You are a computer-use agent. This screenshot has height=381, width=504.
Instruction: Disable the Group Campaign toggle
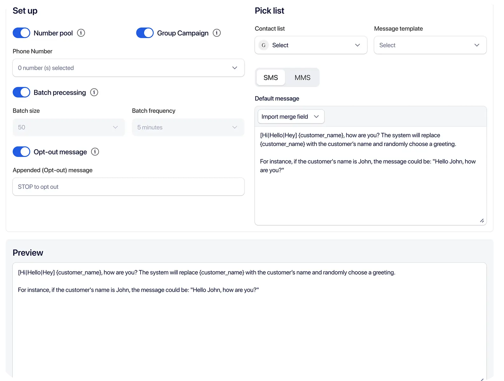click(x=145, y=33)
